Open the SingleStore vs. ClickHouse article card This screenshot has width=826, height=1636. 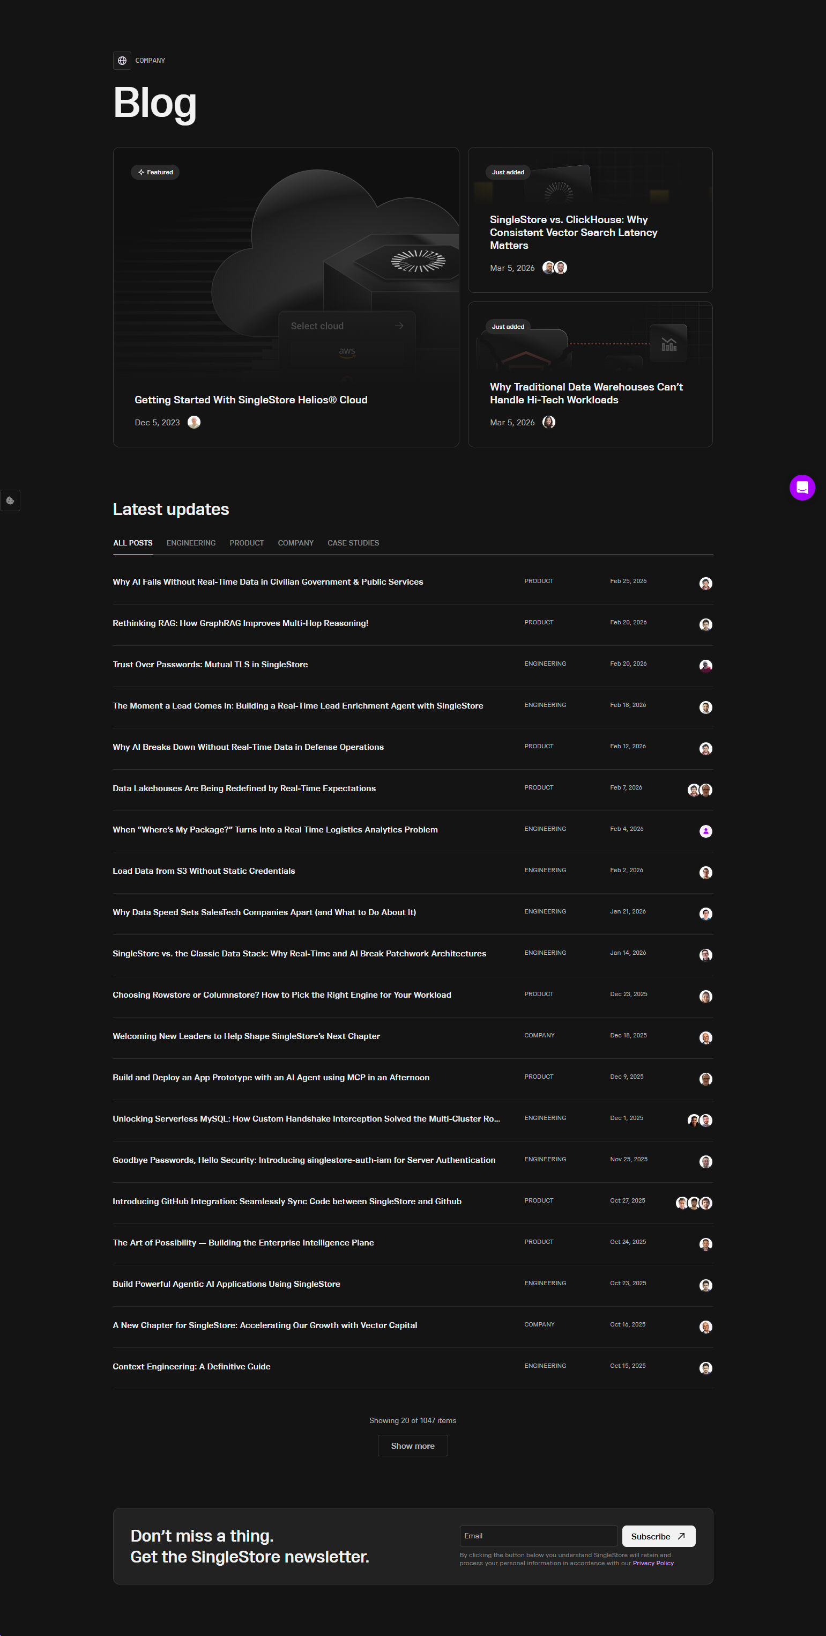[x=573, y=232]
